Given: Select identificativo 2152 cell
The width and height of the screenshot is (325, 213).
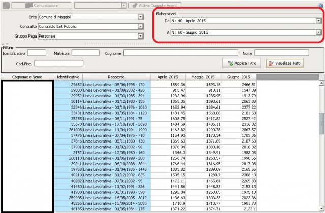Looking at the screenshot, I should tap(68, 153).
